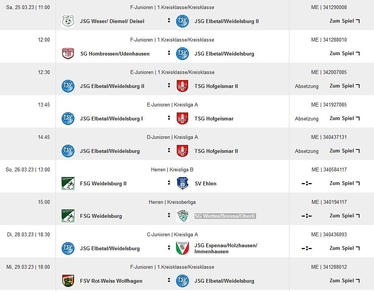The image size is (374, 291).
Task: Click TSG Hofgeismar name in Kreisliga A E-Junioren
Action: [214, 119]
